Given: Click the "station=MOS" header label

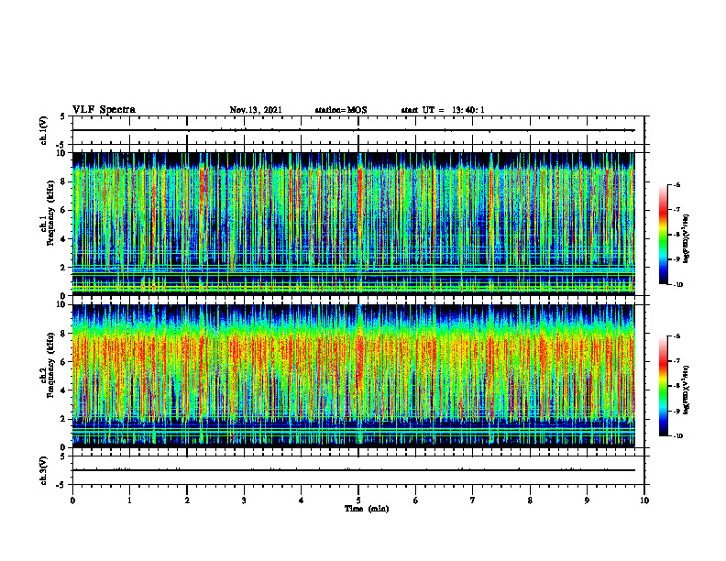Looking at the screenshot, I should (x=341, y=110).
